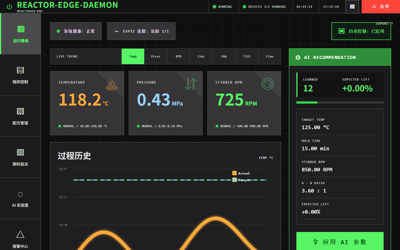Viewport: 400px width, 250px height.
Task: Toggle the Actual legend swatch in chart
Action: (x=234, y=173)
